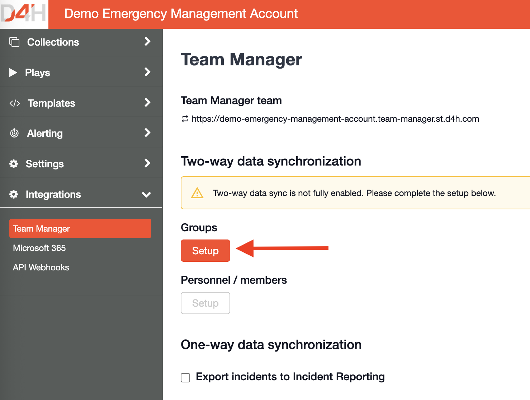Click the Templates code-brackets icon
Screen dimensions: 530x400
(x=15, y=103)
